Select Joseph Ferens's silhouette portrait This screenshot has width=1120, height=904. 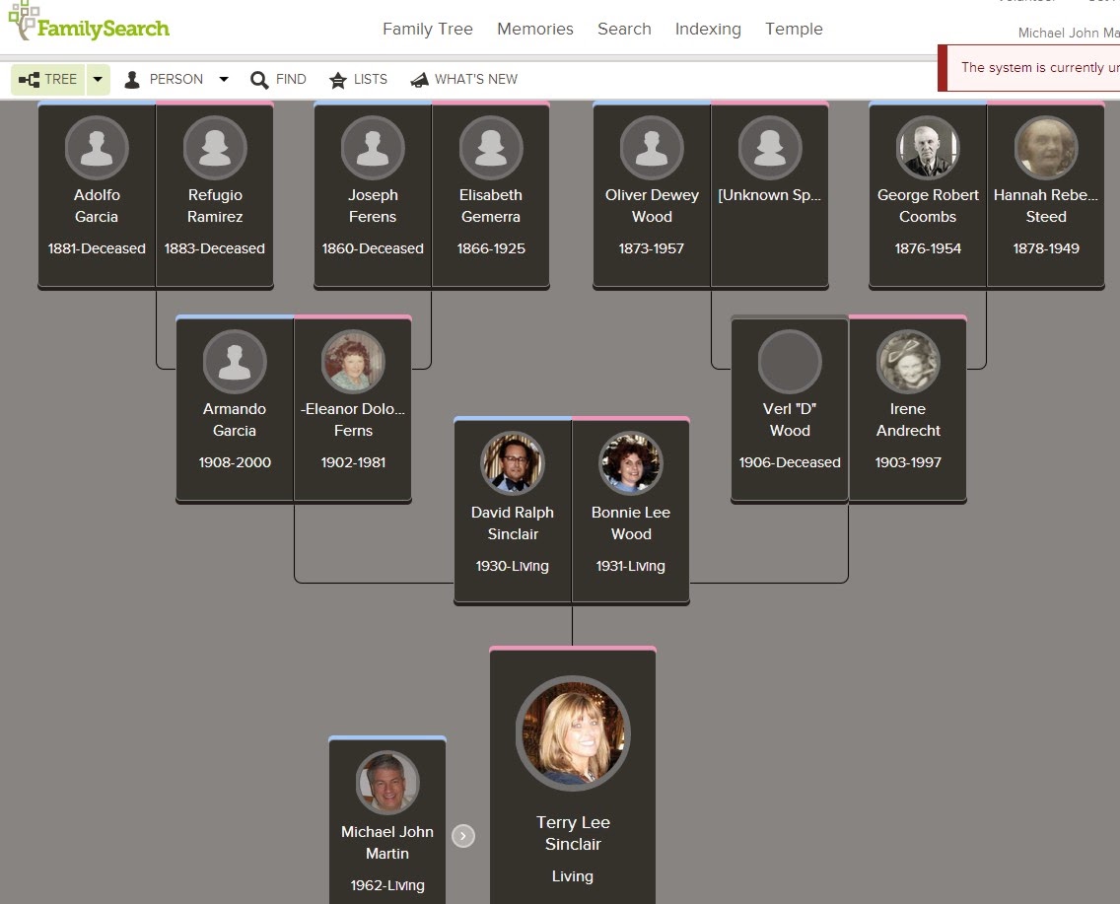click(x=372, y=148)
